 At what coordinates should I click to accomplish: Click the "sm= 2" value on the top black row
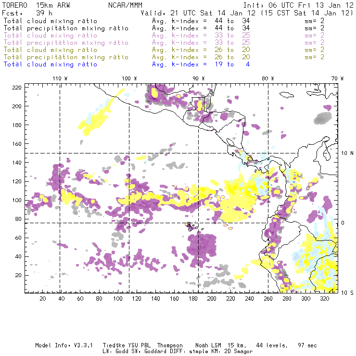pyautogui.click(x=315, y=21)
